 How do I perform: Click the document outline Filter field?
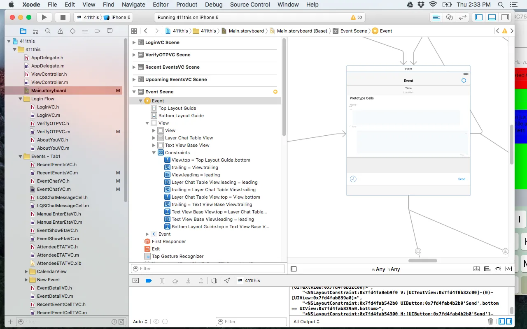point(208,269)
